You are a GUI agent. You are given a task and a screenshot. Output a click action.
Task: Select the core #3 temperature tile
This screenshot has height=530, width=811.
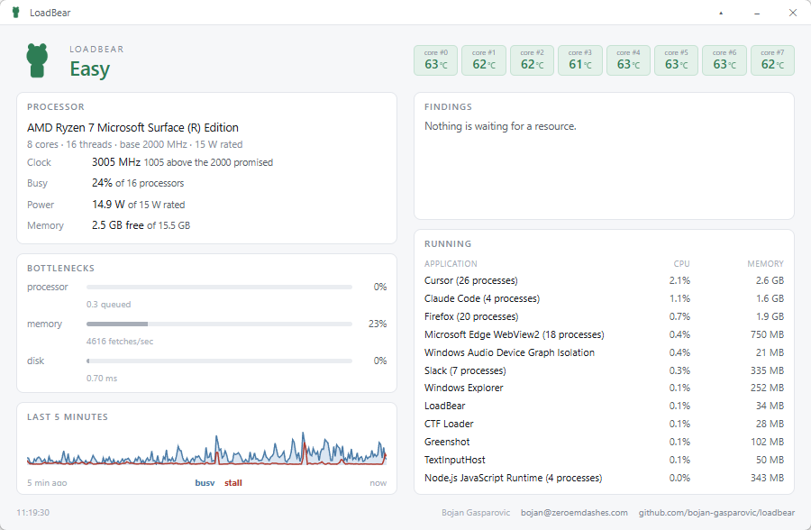pos(579,60)
